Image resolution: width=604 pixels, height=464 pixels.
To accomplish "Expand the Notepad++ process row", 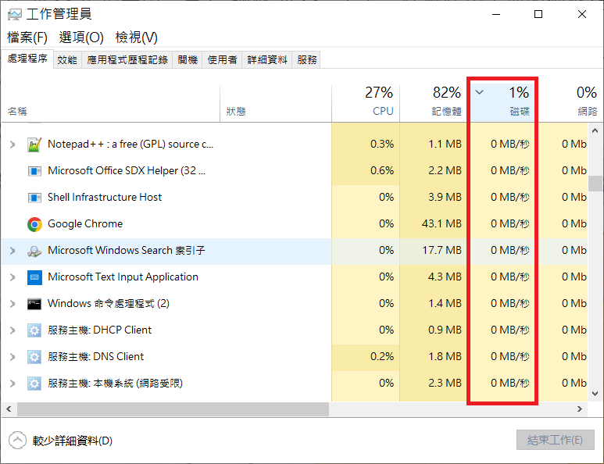I will (x=13, y=145).
